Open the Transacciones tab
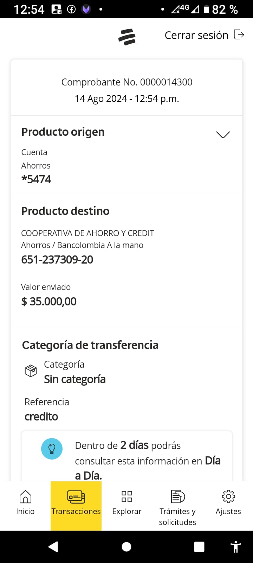 [76, 503]
